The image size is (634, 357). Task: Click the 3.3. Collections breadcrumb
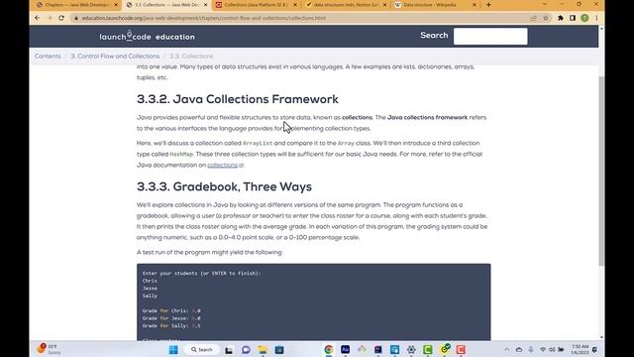pos(191,56)
